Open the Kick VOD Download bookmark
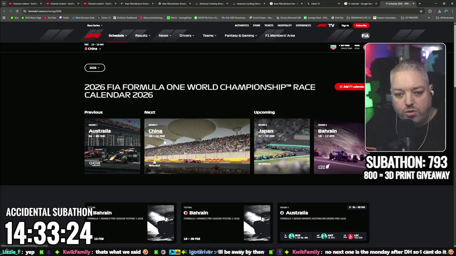This screenshot has height=256, width=456. tap(233, 17)
